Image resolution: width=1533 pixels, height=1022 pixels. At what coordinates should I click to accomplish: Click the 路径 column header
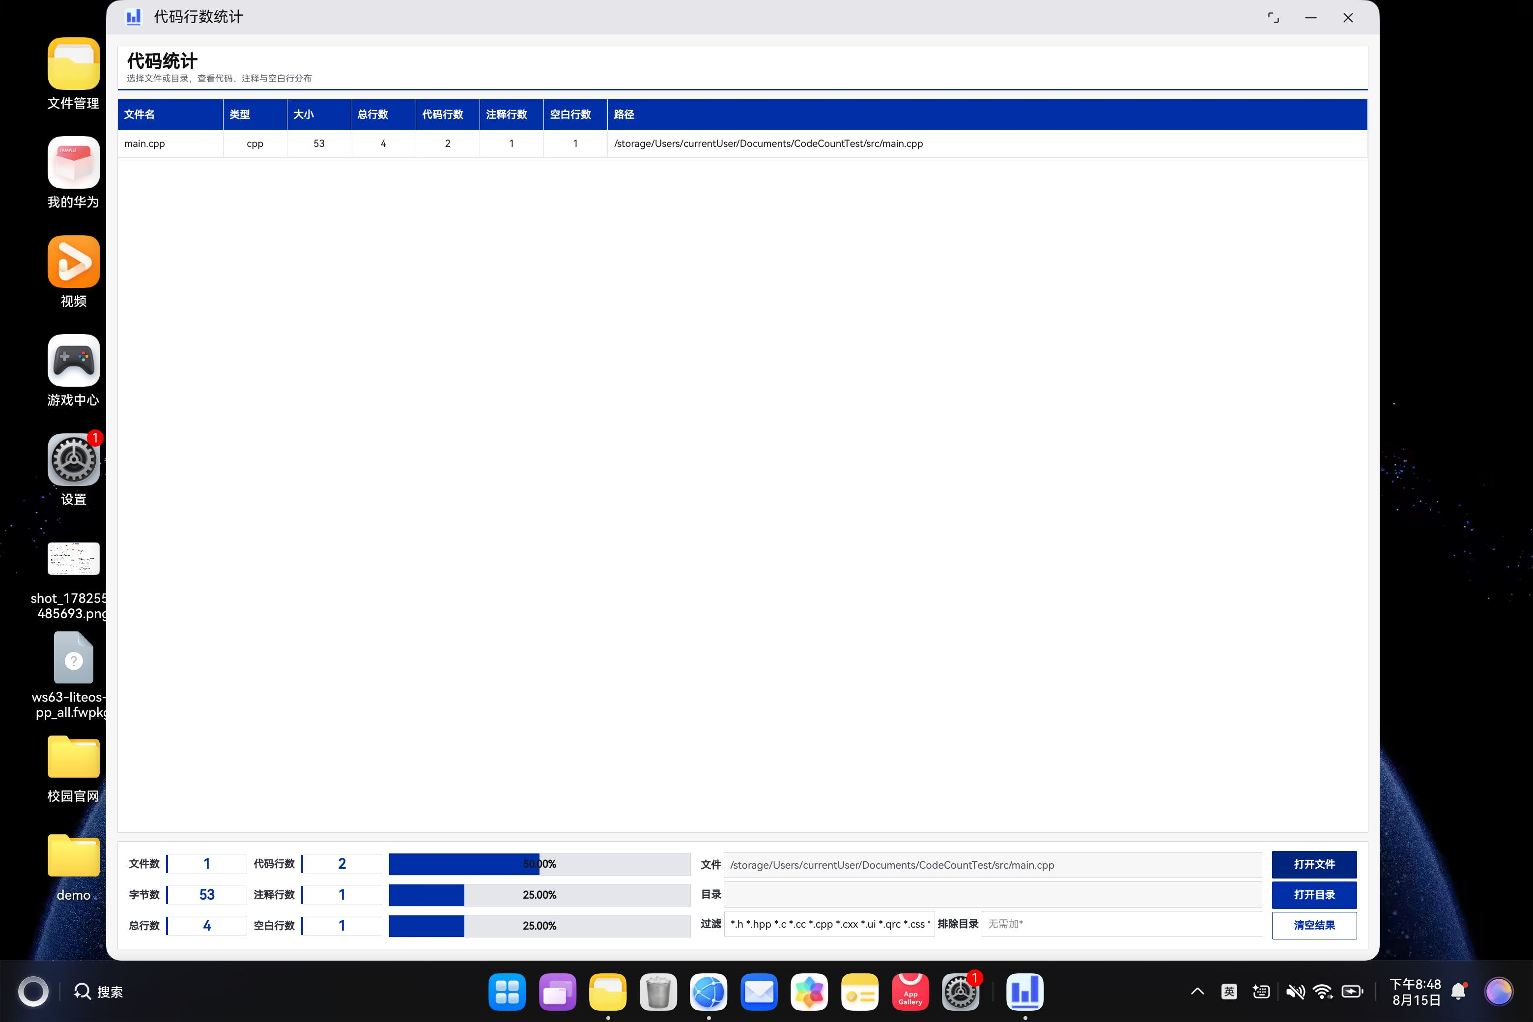click(x=988, y=114)
